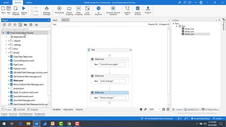The image size is (226, 127).
Task: Expand the Dependencies node
Action: point(6,37)
